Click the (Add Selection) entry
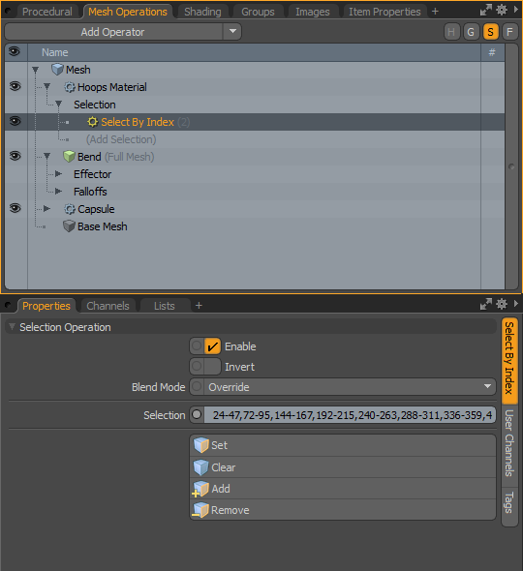This screenshot has height=571, width=523. pos(121,139)
